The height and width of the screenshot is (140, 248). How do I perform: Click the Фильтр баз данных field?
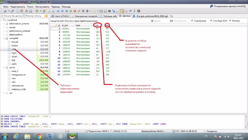point(11,16)
